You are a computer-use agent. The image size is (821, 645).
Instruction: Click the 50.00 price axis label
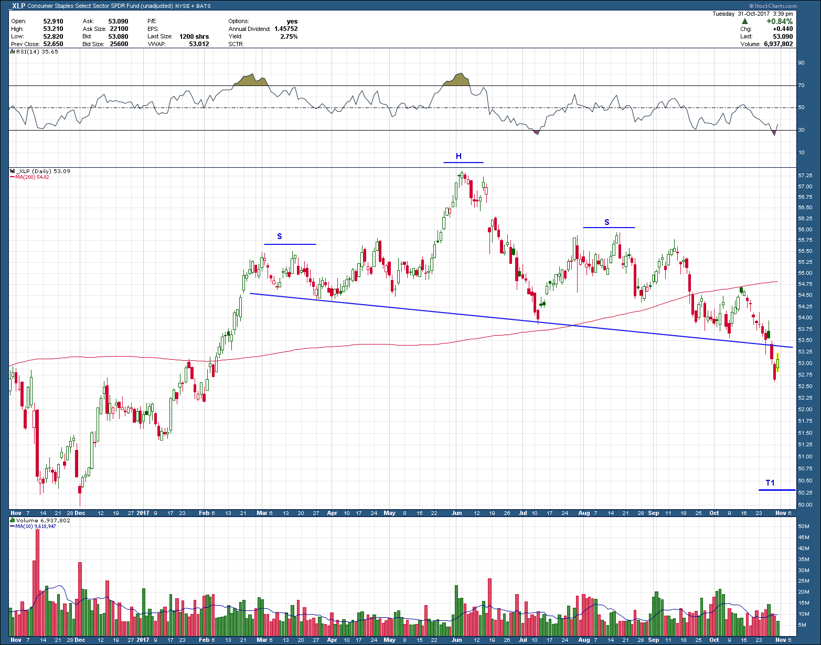point(805,504)
